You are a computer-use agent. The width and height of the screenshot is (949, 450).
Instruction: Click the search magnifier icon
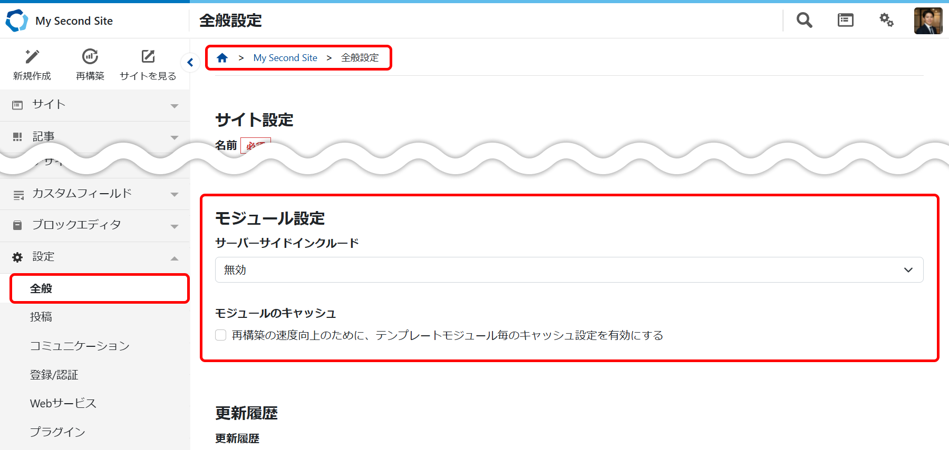click(x=804, y=21)
